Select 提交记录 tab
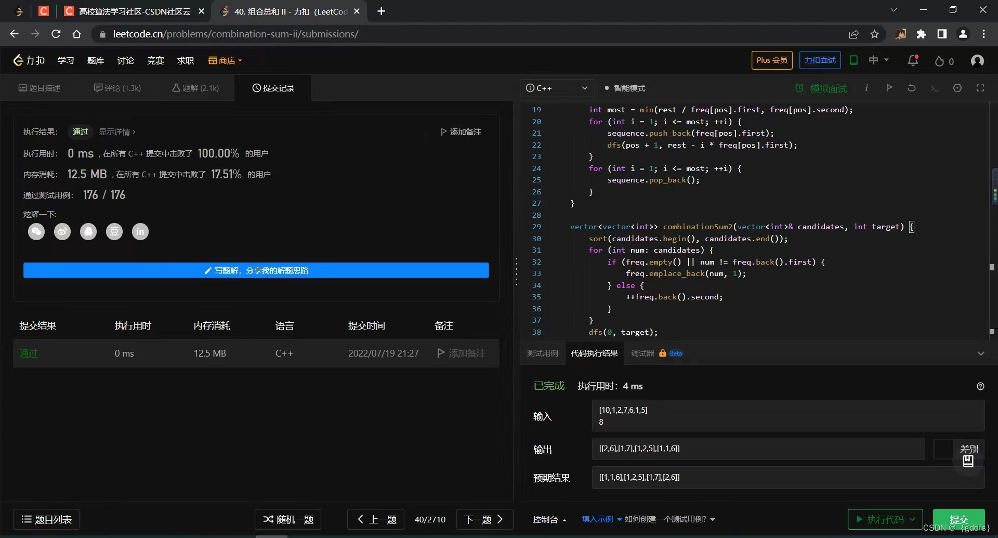Image resolution: width=998 pixels, height=538 pixels. 273,88
